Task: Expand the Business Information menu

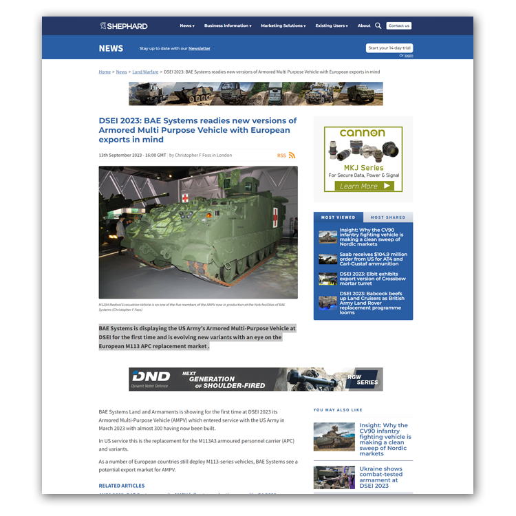Action: pos(228,25)
